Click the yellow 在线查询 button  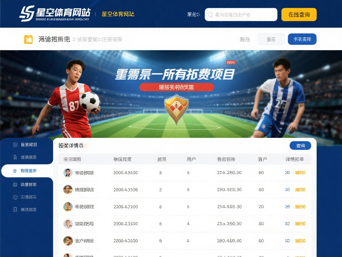[299, 15]
